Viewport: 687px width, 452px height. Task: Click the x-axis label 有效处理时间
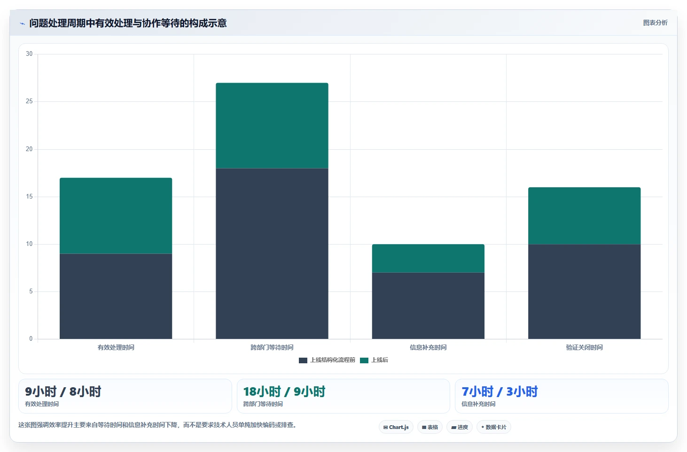coord(116,348)
